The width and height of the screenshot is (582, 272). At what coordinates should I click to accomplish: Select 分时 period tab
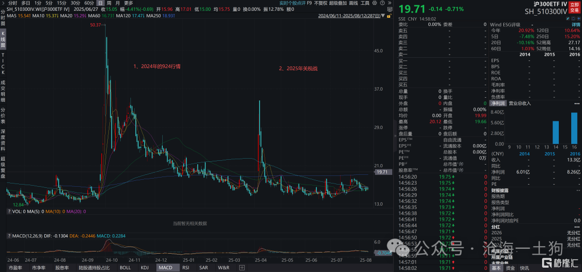12,3
